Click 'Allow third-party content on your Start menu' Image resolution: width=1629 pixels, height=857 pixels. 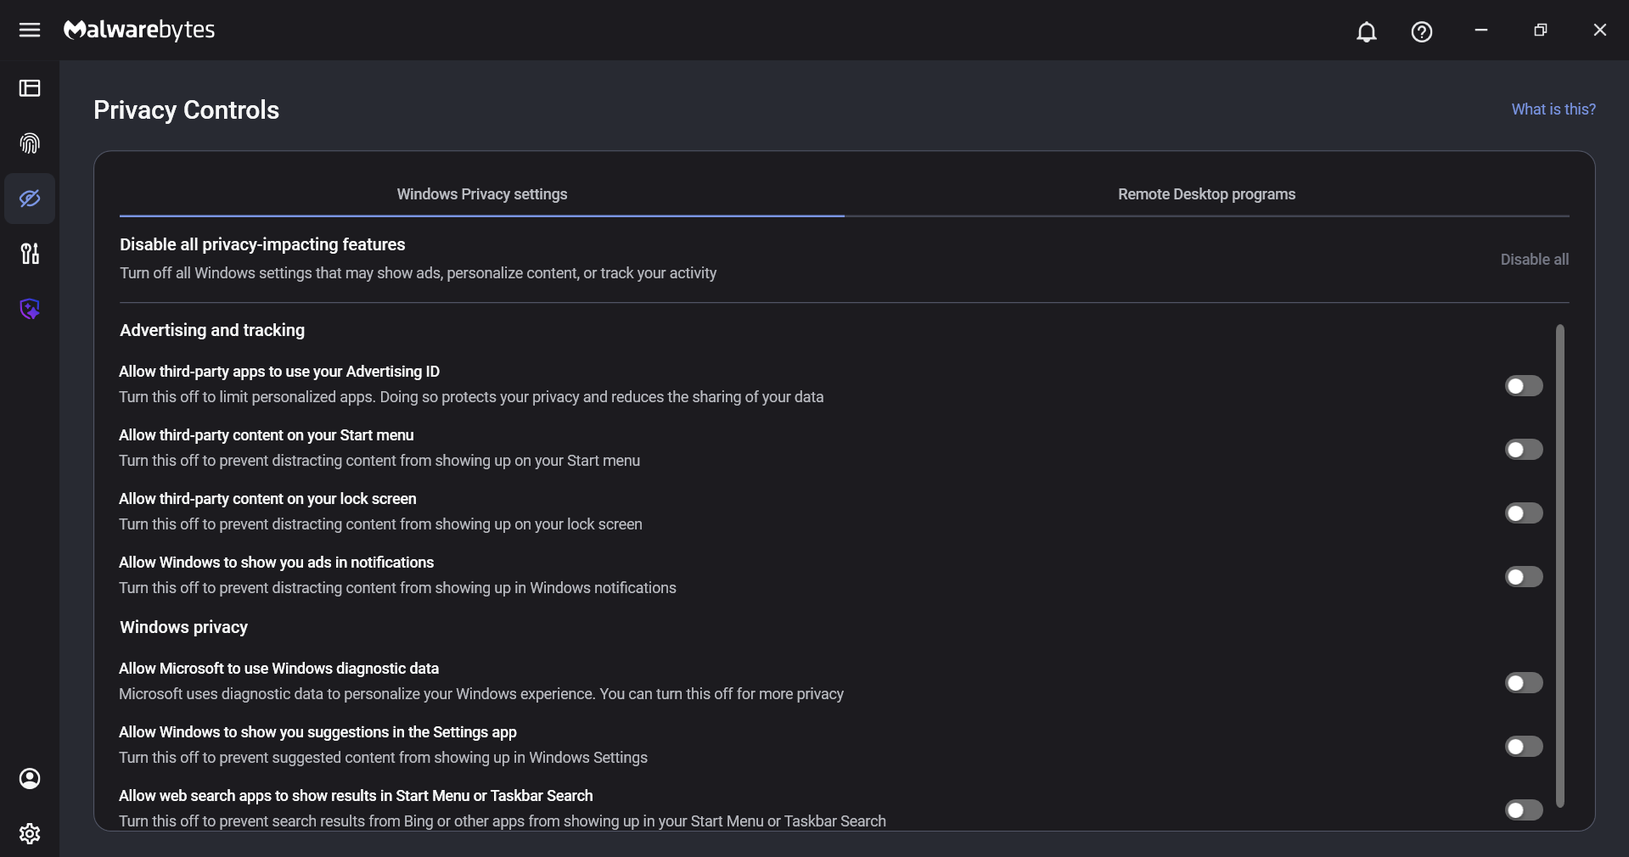[x=267, y=435]
